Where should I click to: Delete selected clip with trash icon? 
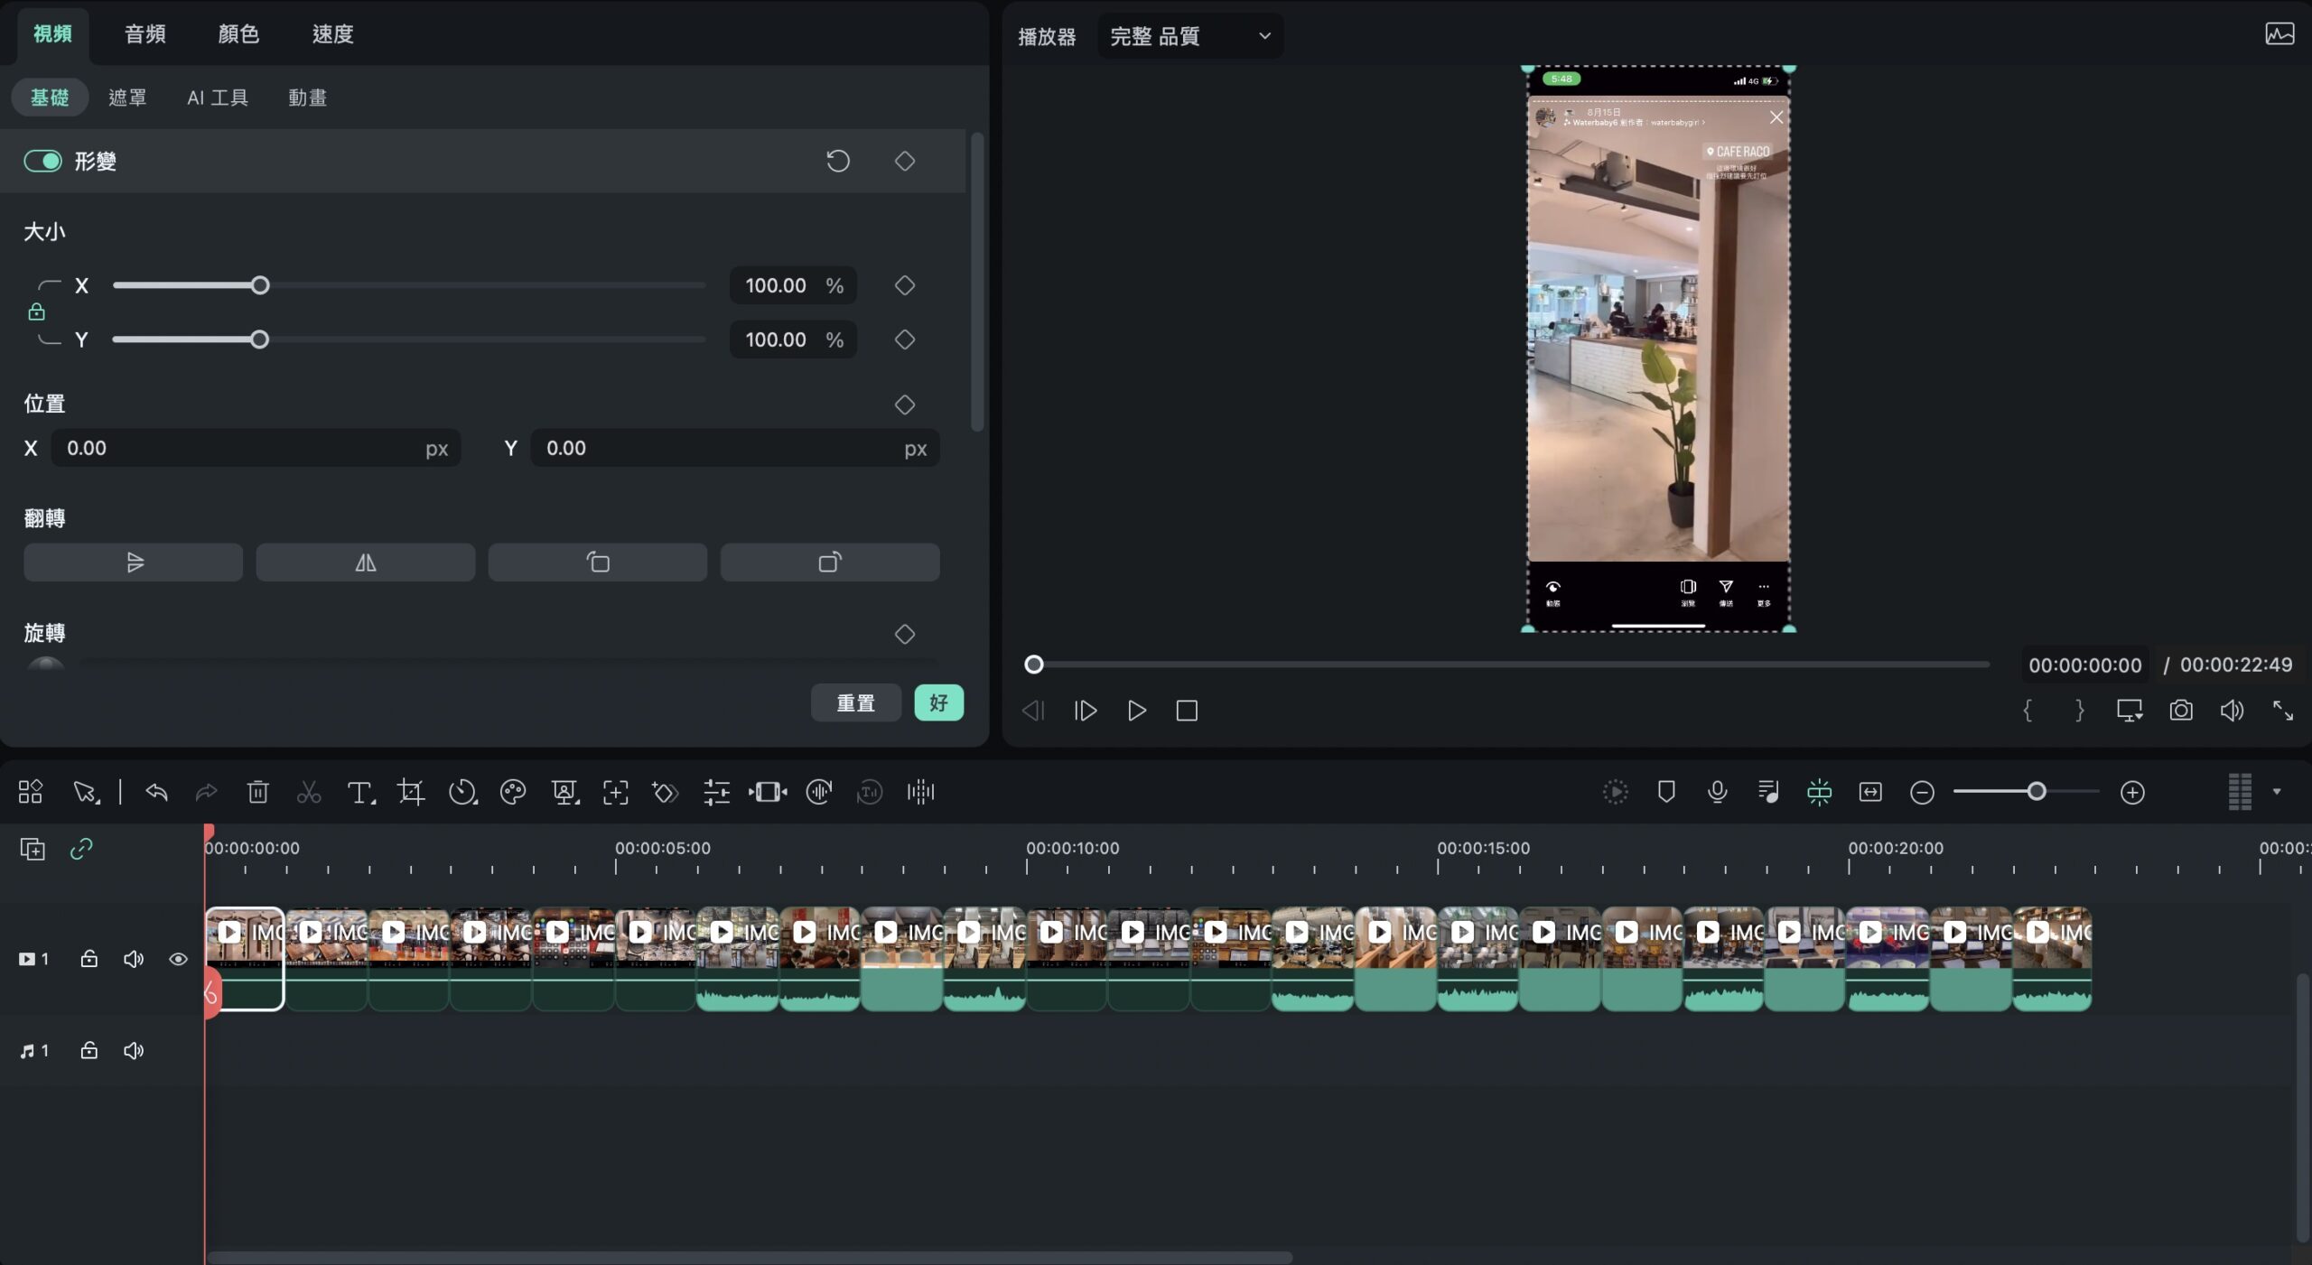coord(257,793)
